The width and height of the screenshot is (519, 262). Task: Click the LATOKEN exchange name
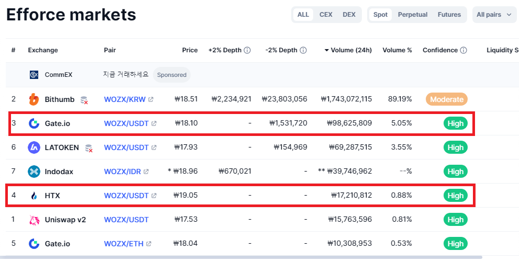tap(62, 147)
